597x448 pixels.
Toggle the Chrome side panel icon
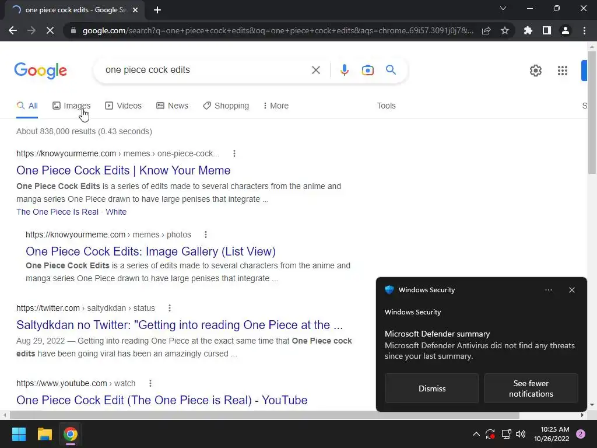[x=547, y=30]
